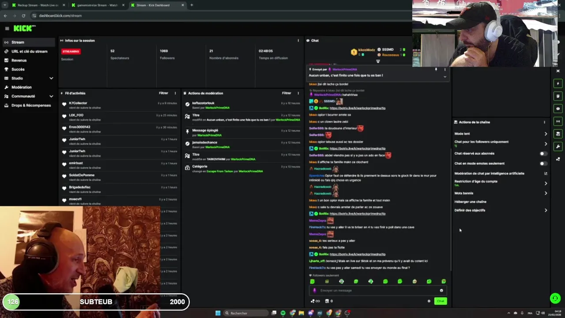The width and height of the screenshot is (565, 318).
Task: Click the SoldatDePomme follow entry
Action: tap(120, 177)
